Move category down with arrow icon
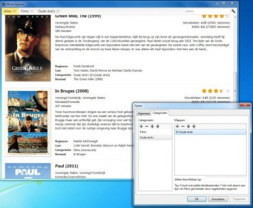Screen dimensions: 253x208 158,126
